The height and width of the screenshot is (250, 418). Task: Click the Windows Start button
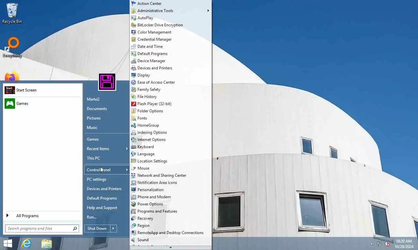coord(8,243)
